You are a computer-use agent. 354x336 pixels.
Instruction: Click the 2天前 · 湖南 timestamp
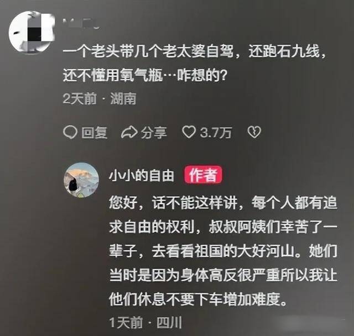(x=100, y=99)
